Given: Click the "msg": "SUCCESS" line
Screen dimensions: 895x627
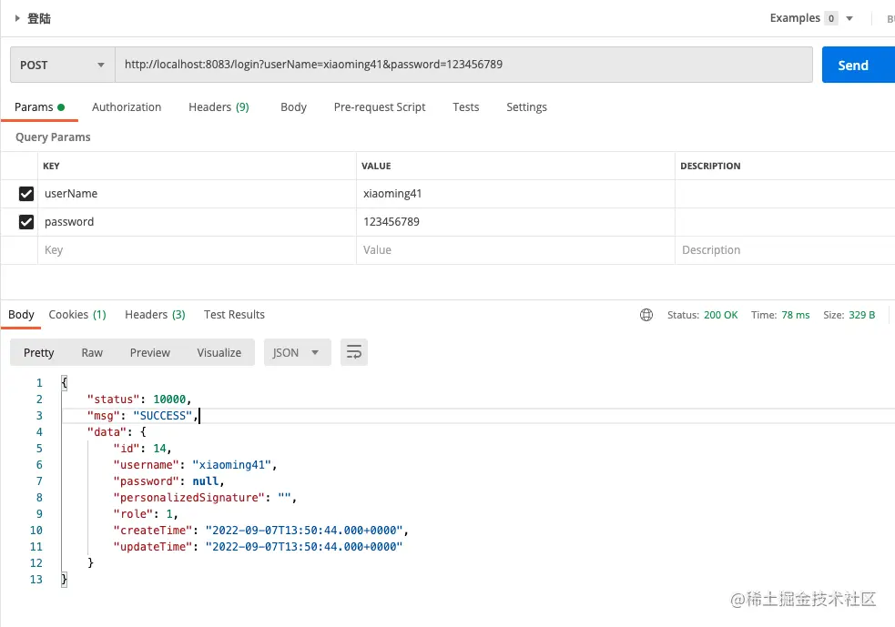Looking at the screenshot, I should coord(142,416).
